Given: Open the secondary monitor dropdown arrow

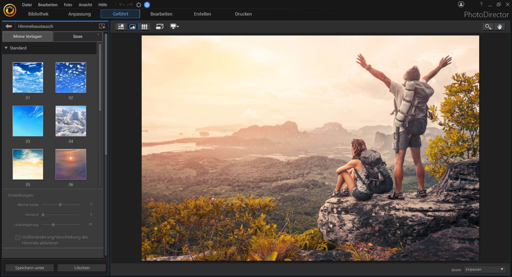Looking at the screenshot, I should [x=178, y=26].
